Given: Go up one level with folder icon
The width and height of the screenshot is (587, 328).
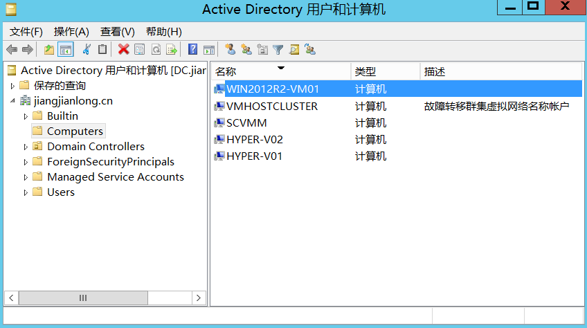Looking at the screenshot, I should pyautogui.click(x=49, y=49).
